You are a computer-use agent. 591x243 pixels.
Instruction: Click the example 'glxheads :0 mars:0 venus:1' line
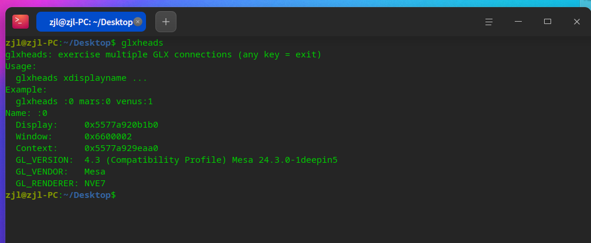(x=84, y=101)
